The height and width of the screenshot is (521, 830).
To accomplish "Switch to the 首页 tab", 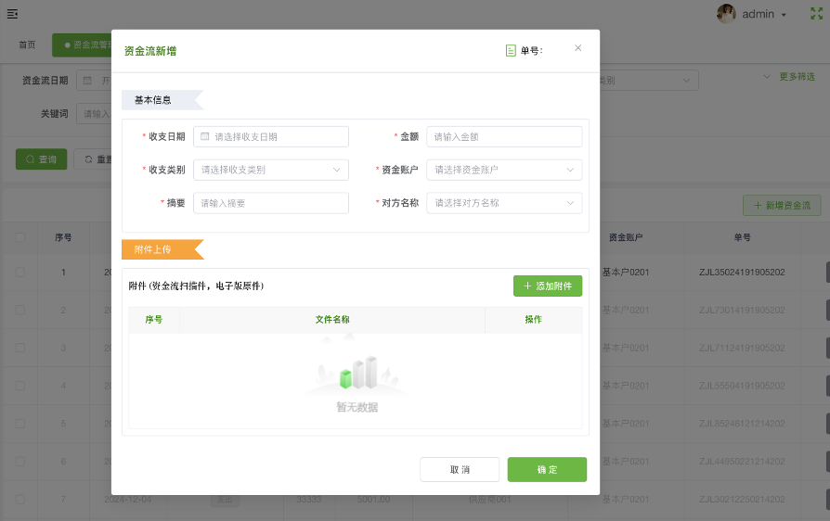I will point(27,44).
